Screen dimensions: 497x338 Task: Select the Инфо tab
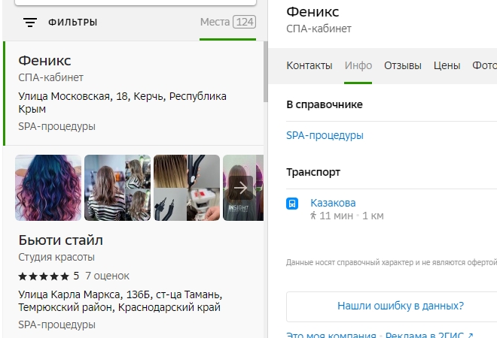point(358,65)
